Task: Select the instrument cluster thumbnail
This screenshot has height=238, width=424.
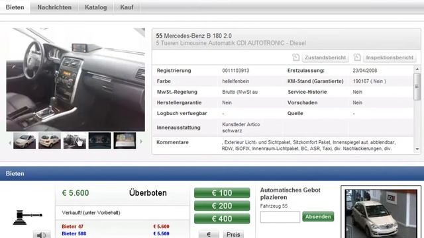Action: pyautogui.click(x=100, y=140)
